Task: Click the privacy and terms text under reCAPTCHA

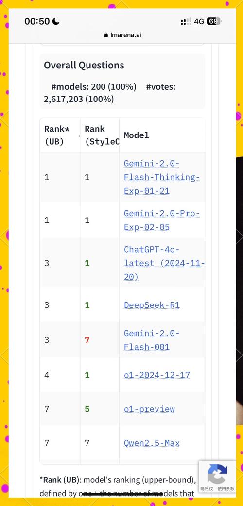Action: click(x=217, y=489)
